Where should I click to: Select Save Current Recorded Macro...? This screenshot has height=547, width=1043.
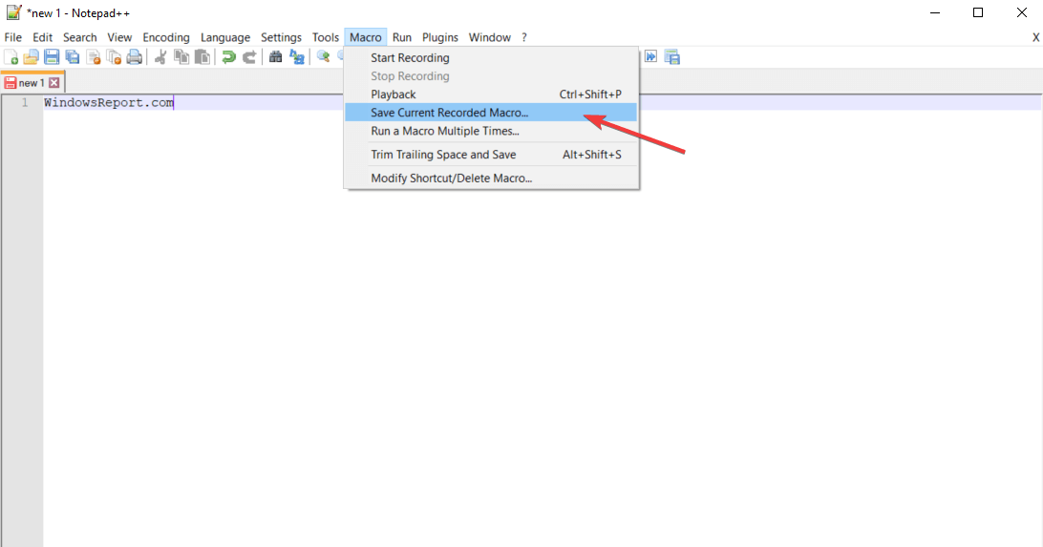(491, 113)
